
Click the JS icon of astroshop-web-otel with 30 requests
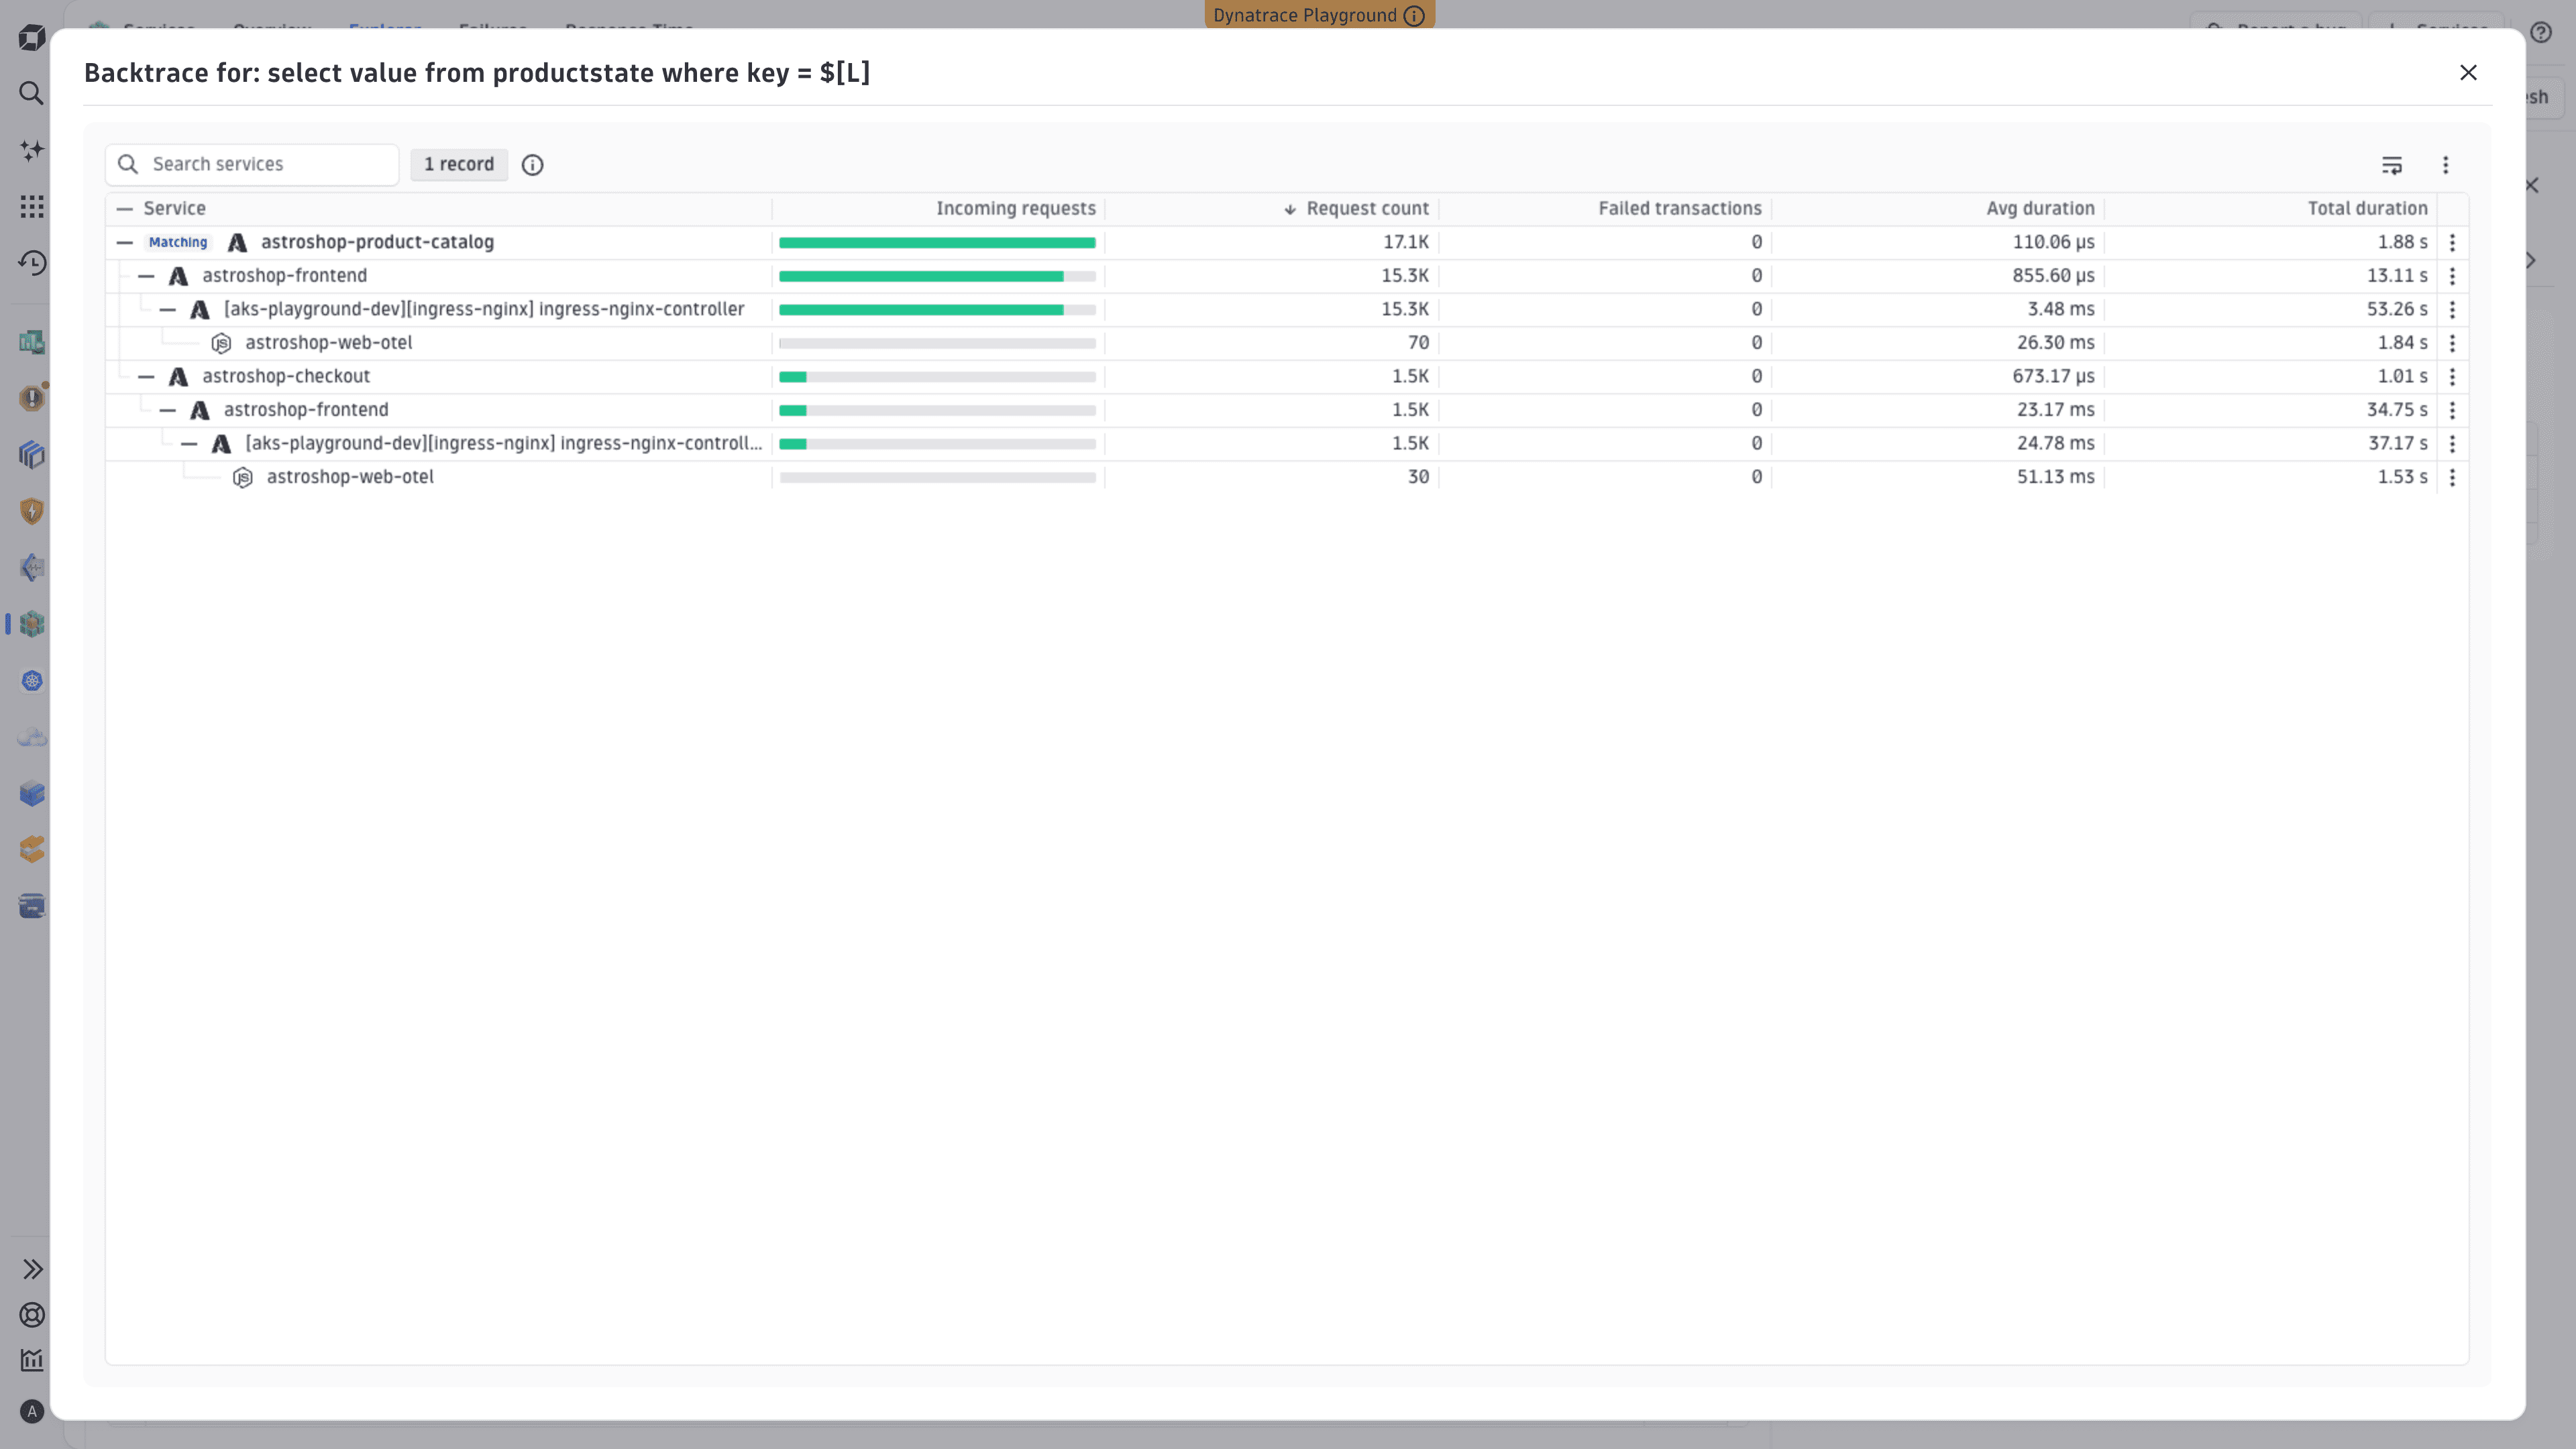pos(243,477)
